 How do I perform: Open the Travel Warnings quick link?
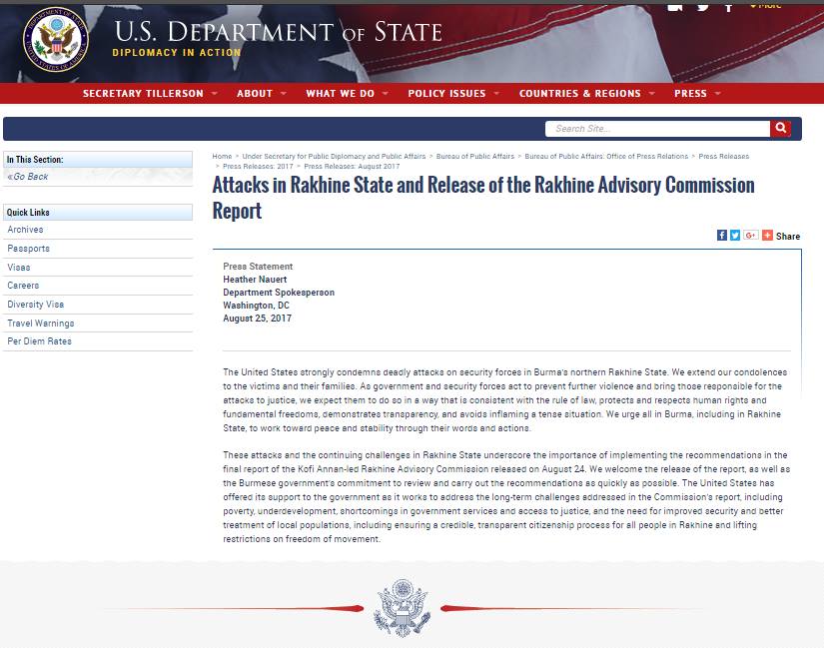[41, 324]
